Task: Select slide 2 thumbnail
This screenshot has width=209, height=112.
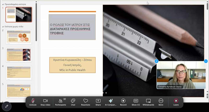Action: (19, 37)
